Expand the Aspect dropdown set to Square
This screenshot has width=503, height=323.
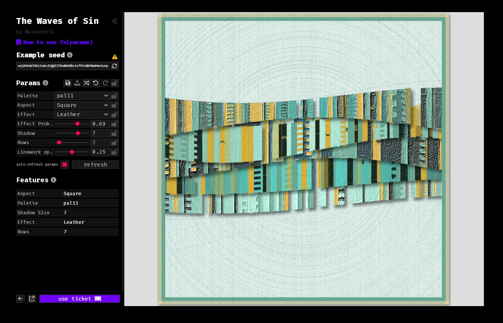point(82,105)
